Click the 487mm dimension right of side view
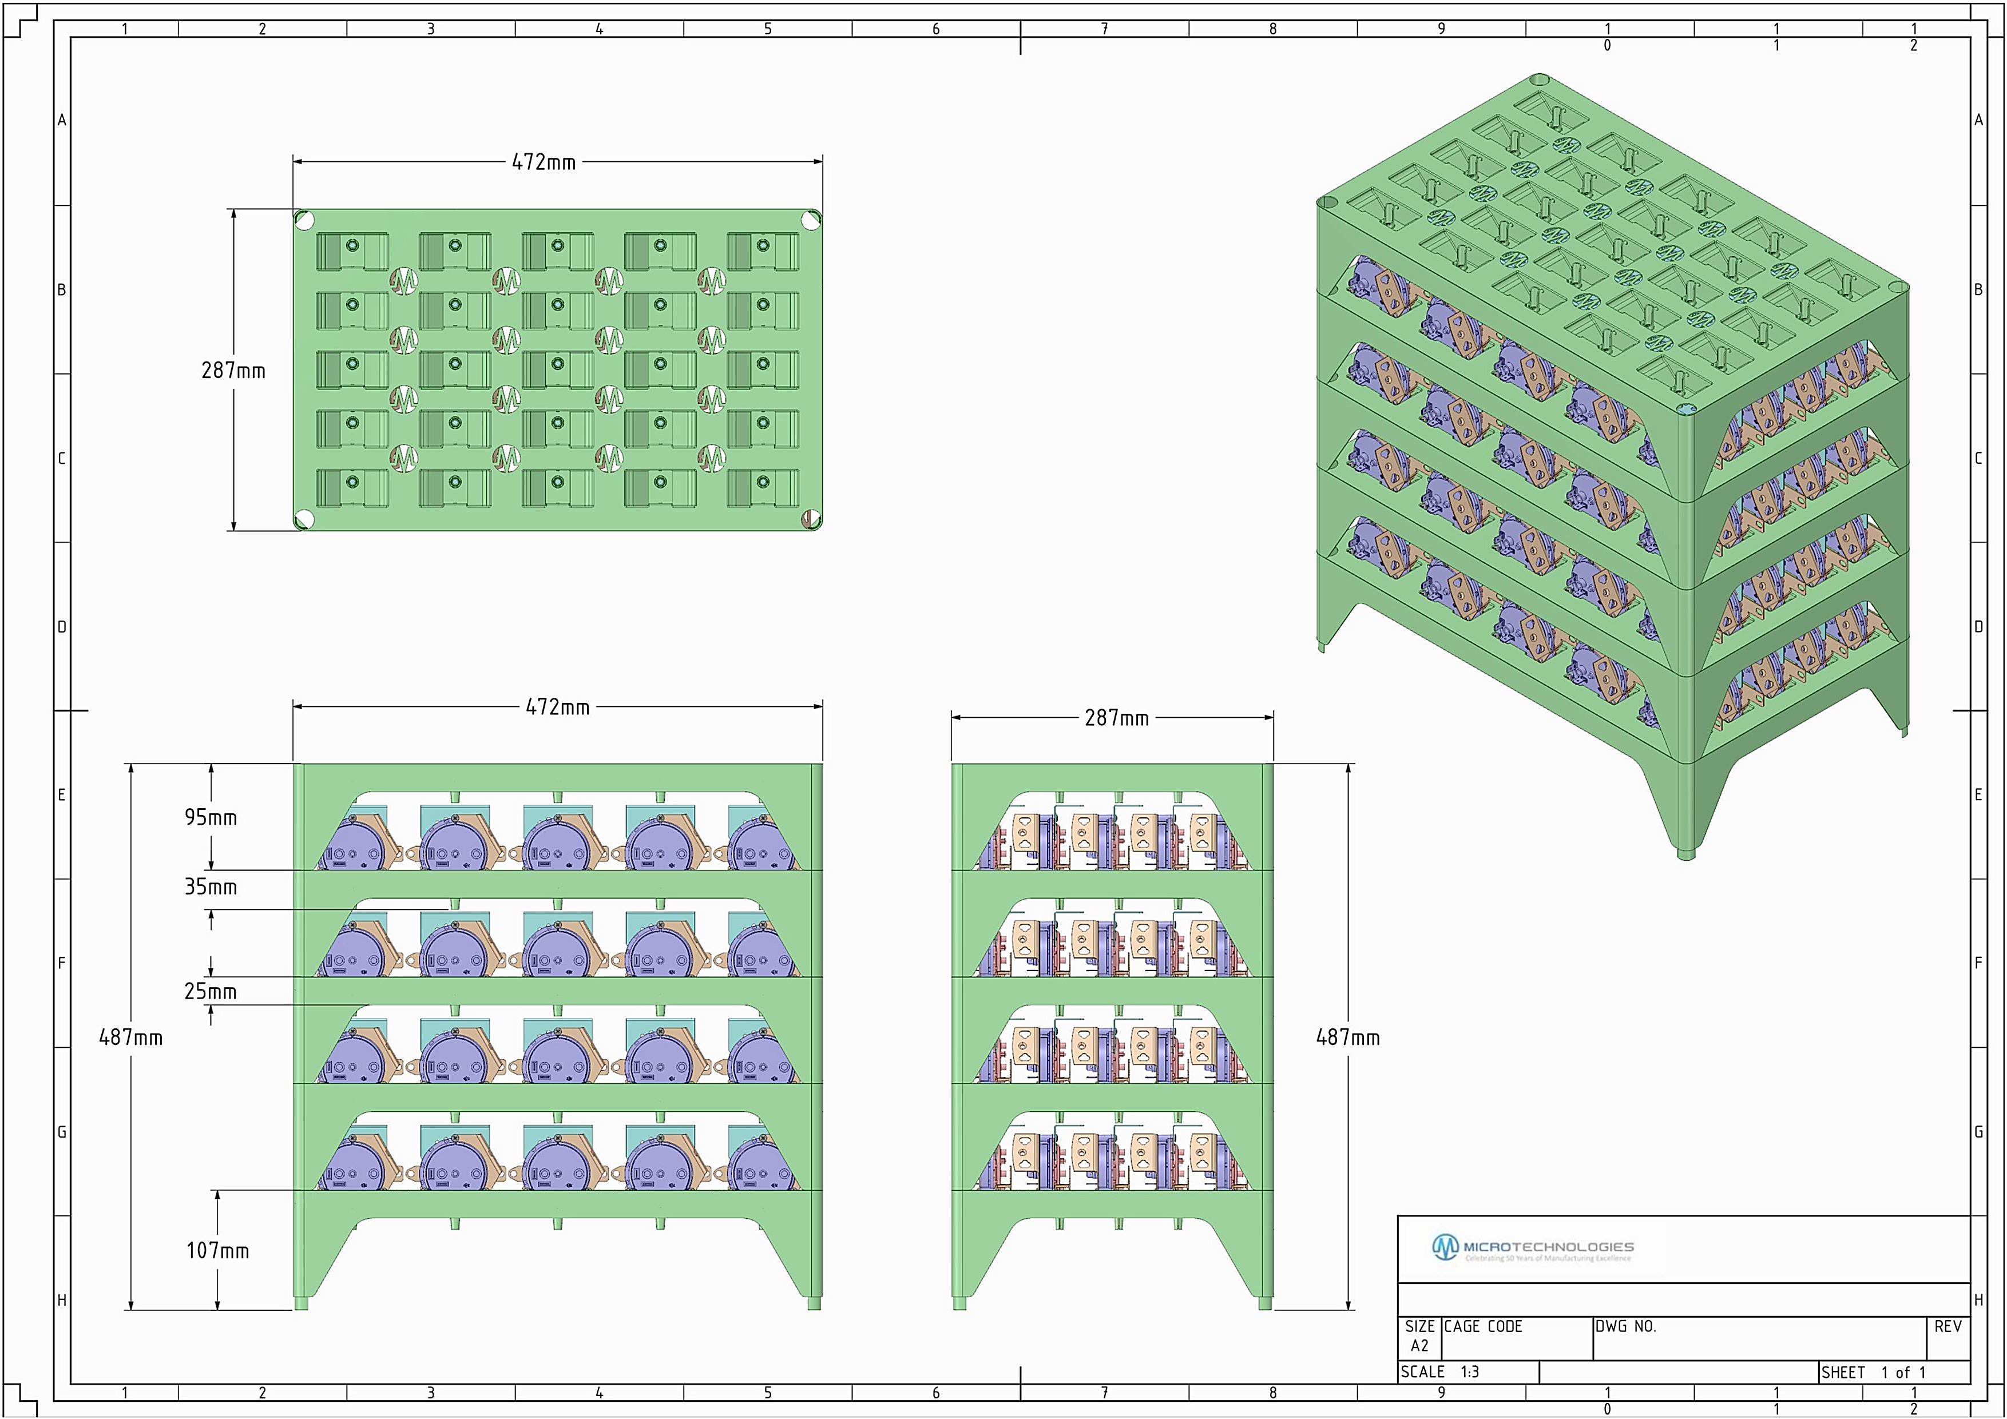Screen dimensions: 2007x1419 (x=1348, y=1038)
